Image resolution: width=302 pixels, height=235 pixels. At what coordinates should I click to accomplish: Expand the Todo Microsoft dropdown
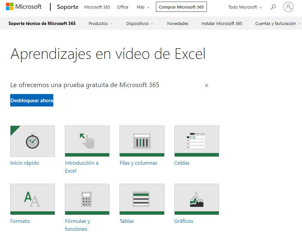(x=245, y=7)
